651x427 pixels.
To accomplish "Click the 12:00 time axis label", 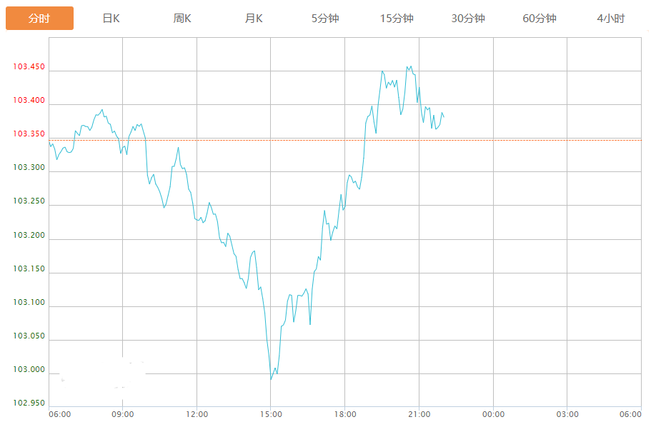I will coord(197,414).
